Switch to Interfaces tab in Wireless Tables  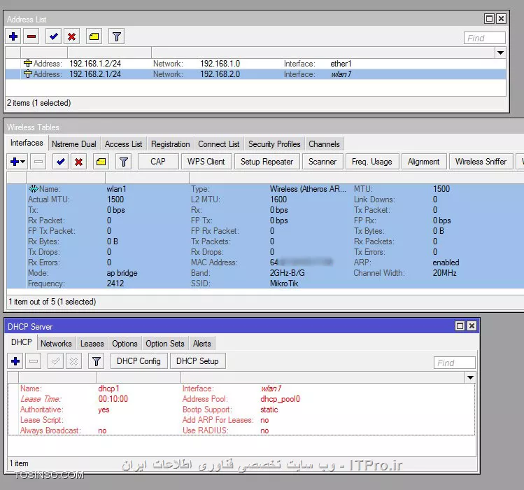[x=27, y=143]
